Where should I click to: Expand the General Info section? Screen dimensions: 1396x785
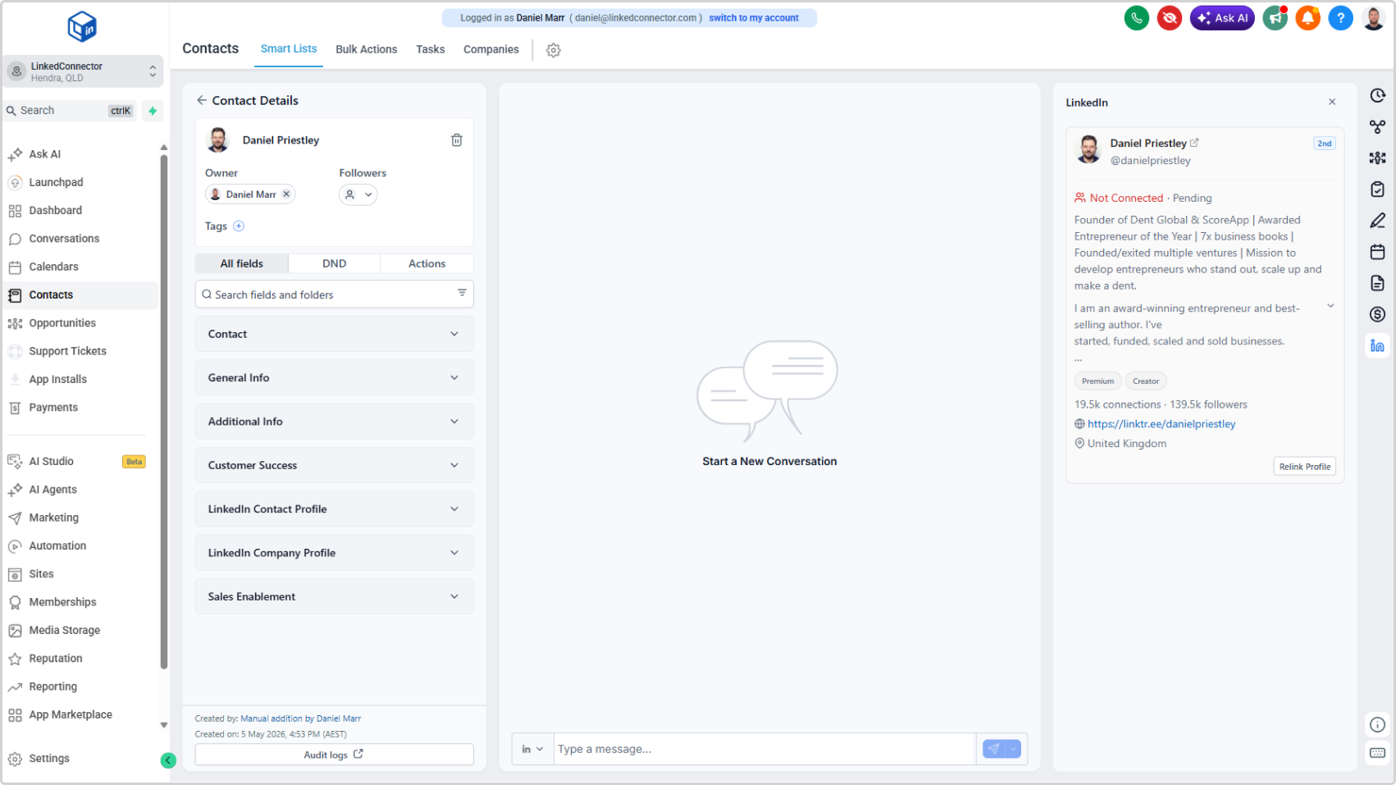click(334, 377)
